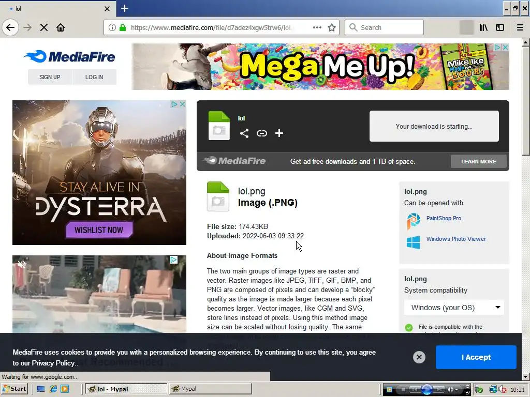Open the Windows Start menu
The image size is (530, 397).
15,389
